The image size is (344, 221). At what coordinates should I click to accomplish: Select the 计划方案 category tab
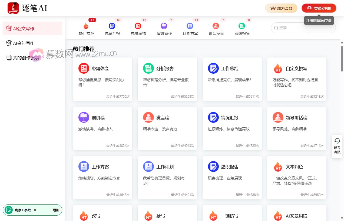click(x=190, y=29)
